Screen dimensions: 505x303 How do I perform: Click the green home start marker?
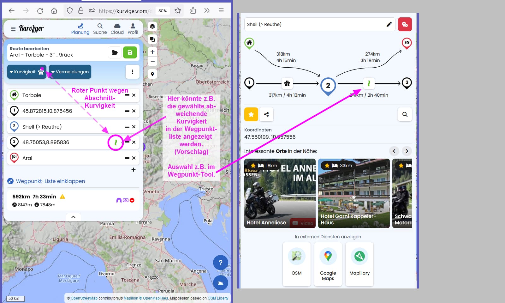point(249,43)
